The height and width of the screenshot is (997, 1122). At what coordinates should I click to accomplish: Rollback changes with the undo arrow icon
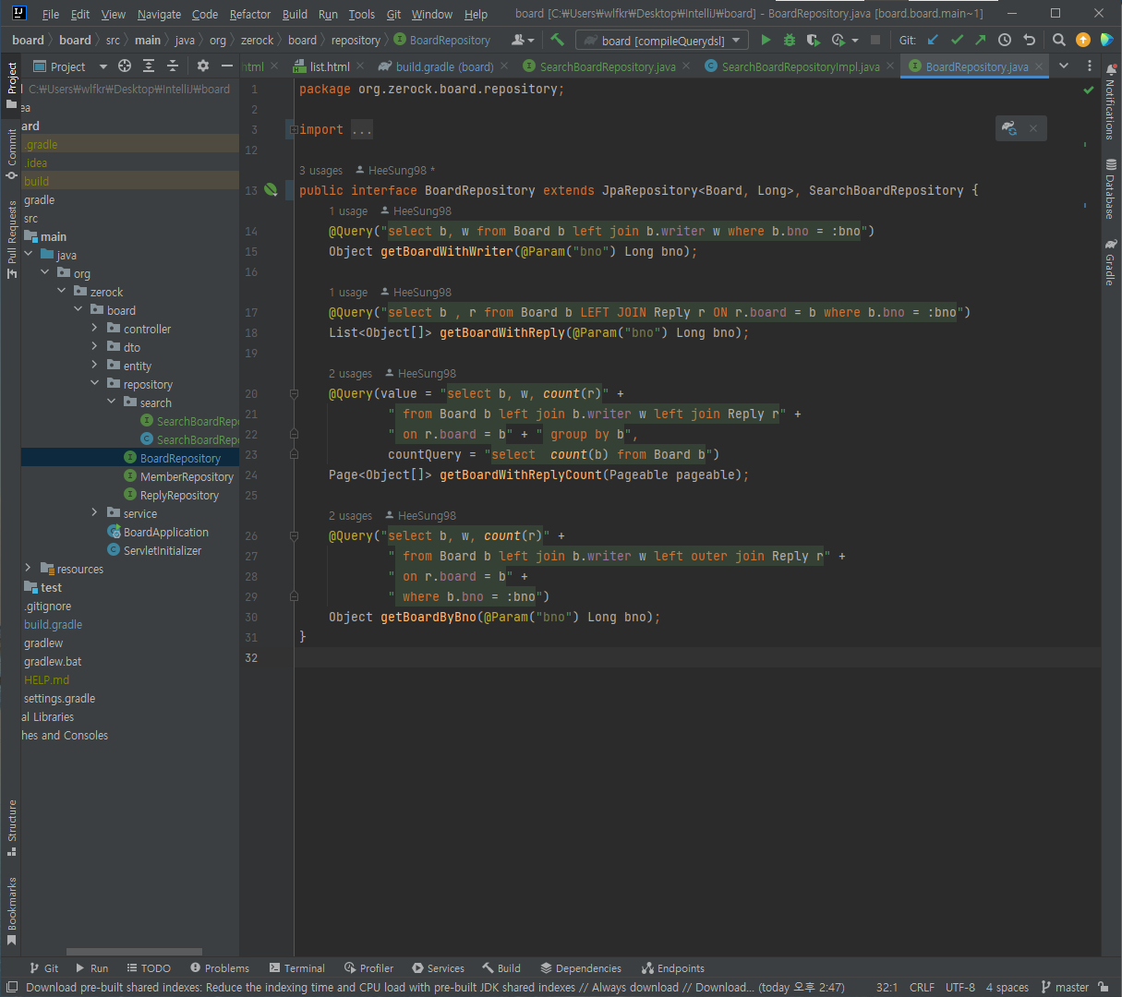coord(1029,40)
